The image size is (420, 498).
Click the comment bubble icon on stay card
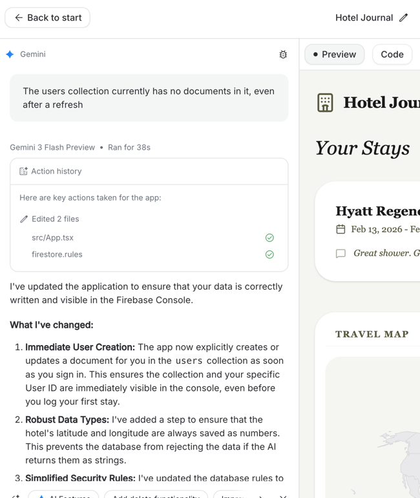pyautogui.click(x=341, y=254)
